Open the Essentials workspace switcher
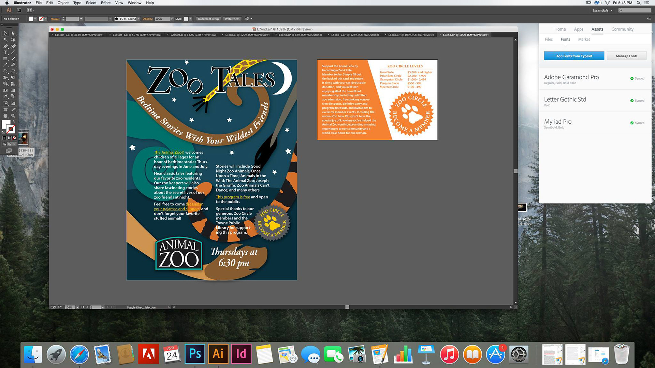 (x=602, y=11)
